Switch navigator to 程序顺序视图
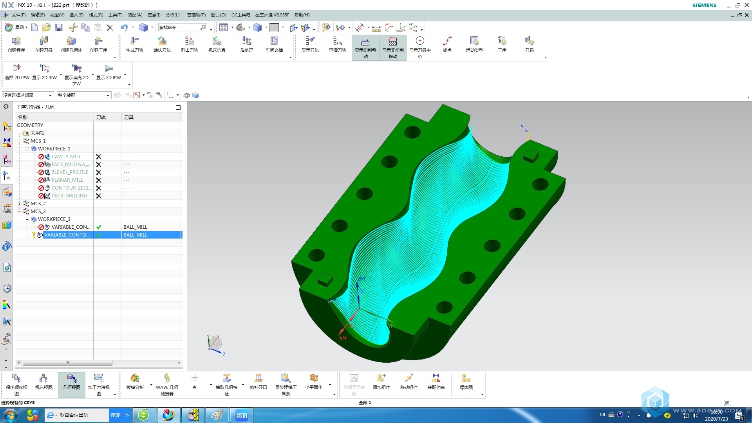Viewport: 752px width, 423px height. point(16,384)
